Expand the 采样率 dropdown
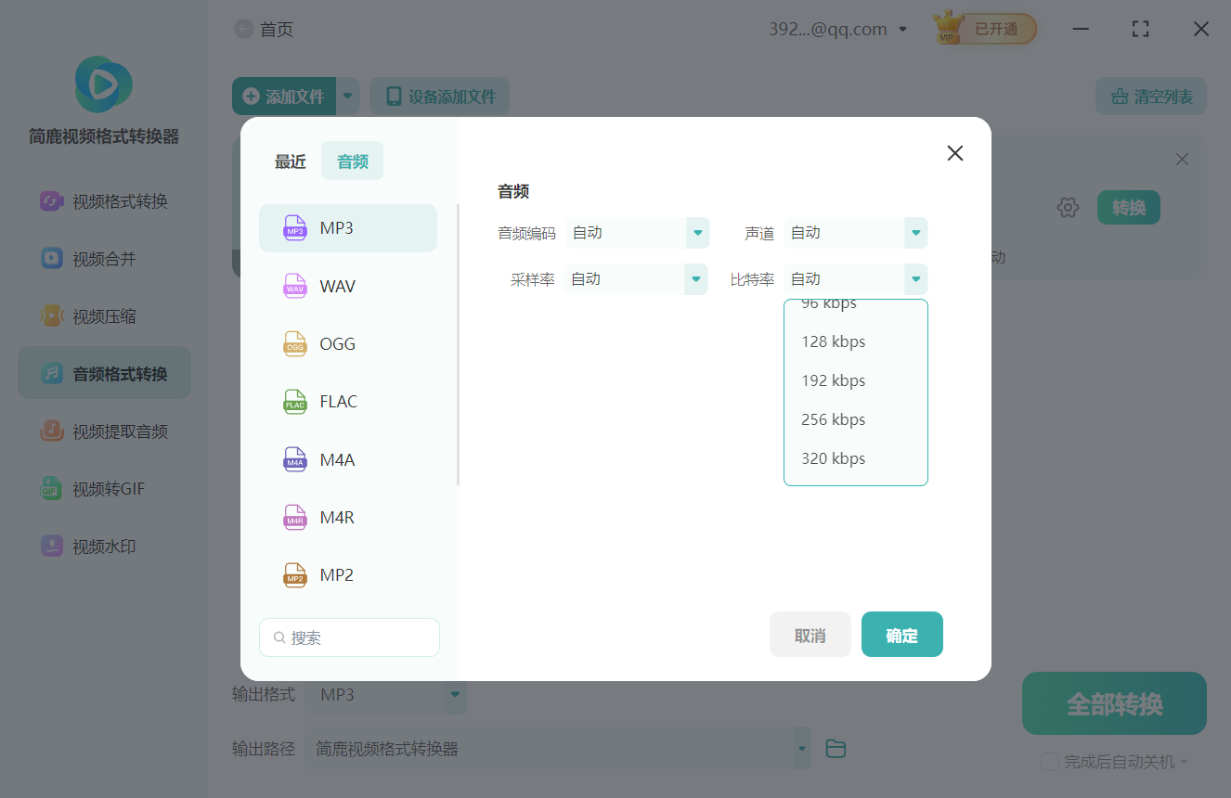 tap(636, 278)
